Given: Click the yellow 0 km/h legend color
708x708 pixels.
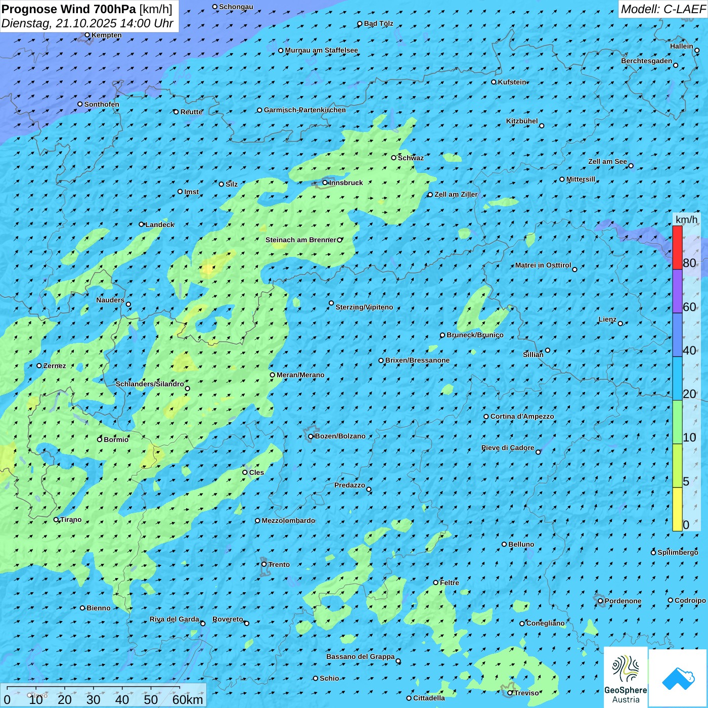Looking at the screenshot, I should pos(677,509).
